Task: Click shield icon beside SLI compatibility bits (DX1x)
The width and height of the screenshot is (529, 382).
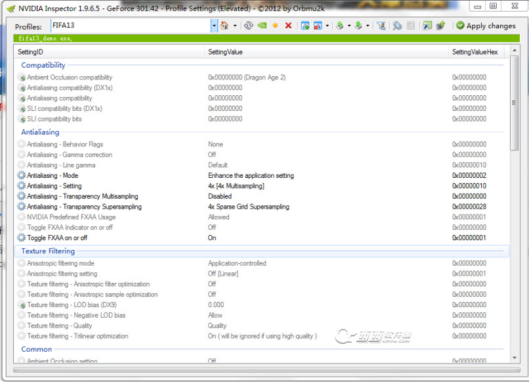Action: [x=22, y=109]
